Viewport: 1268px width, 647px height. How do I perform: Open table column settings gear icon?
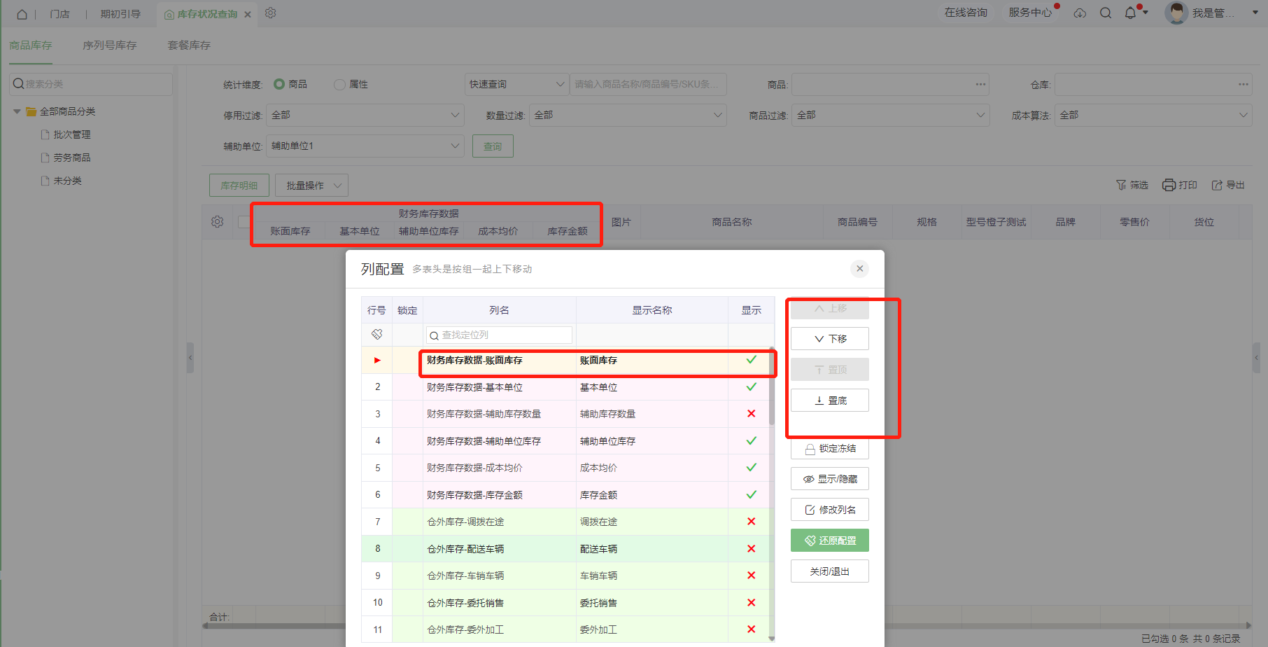[x=218, y=222]
